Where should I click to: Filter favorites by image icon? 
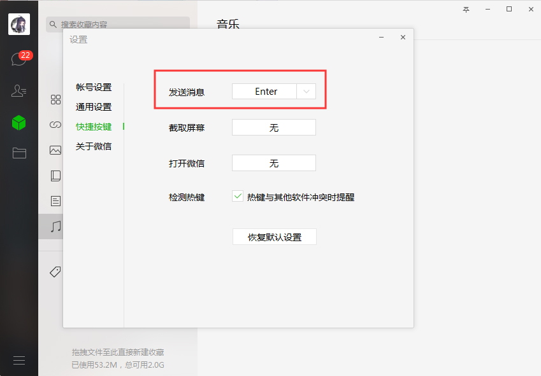coord(55,150)
